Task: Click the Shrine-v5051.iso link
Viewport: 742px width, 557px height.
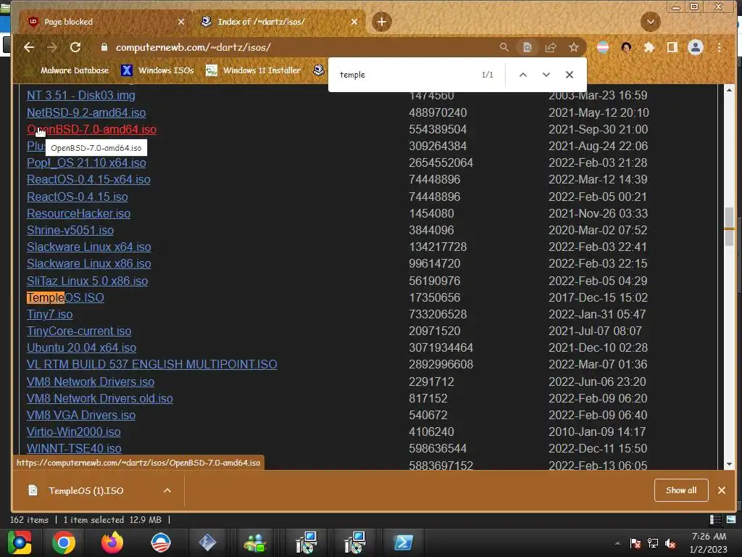Action: tap(70, 230)
